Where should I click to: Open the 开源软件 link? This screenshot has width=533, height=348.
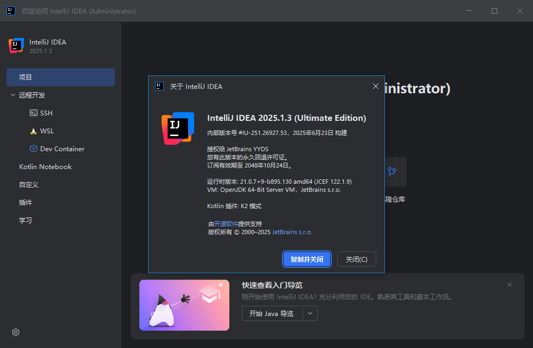coord(226,224)
